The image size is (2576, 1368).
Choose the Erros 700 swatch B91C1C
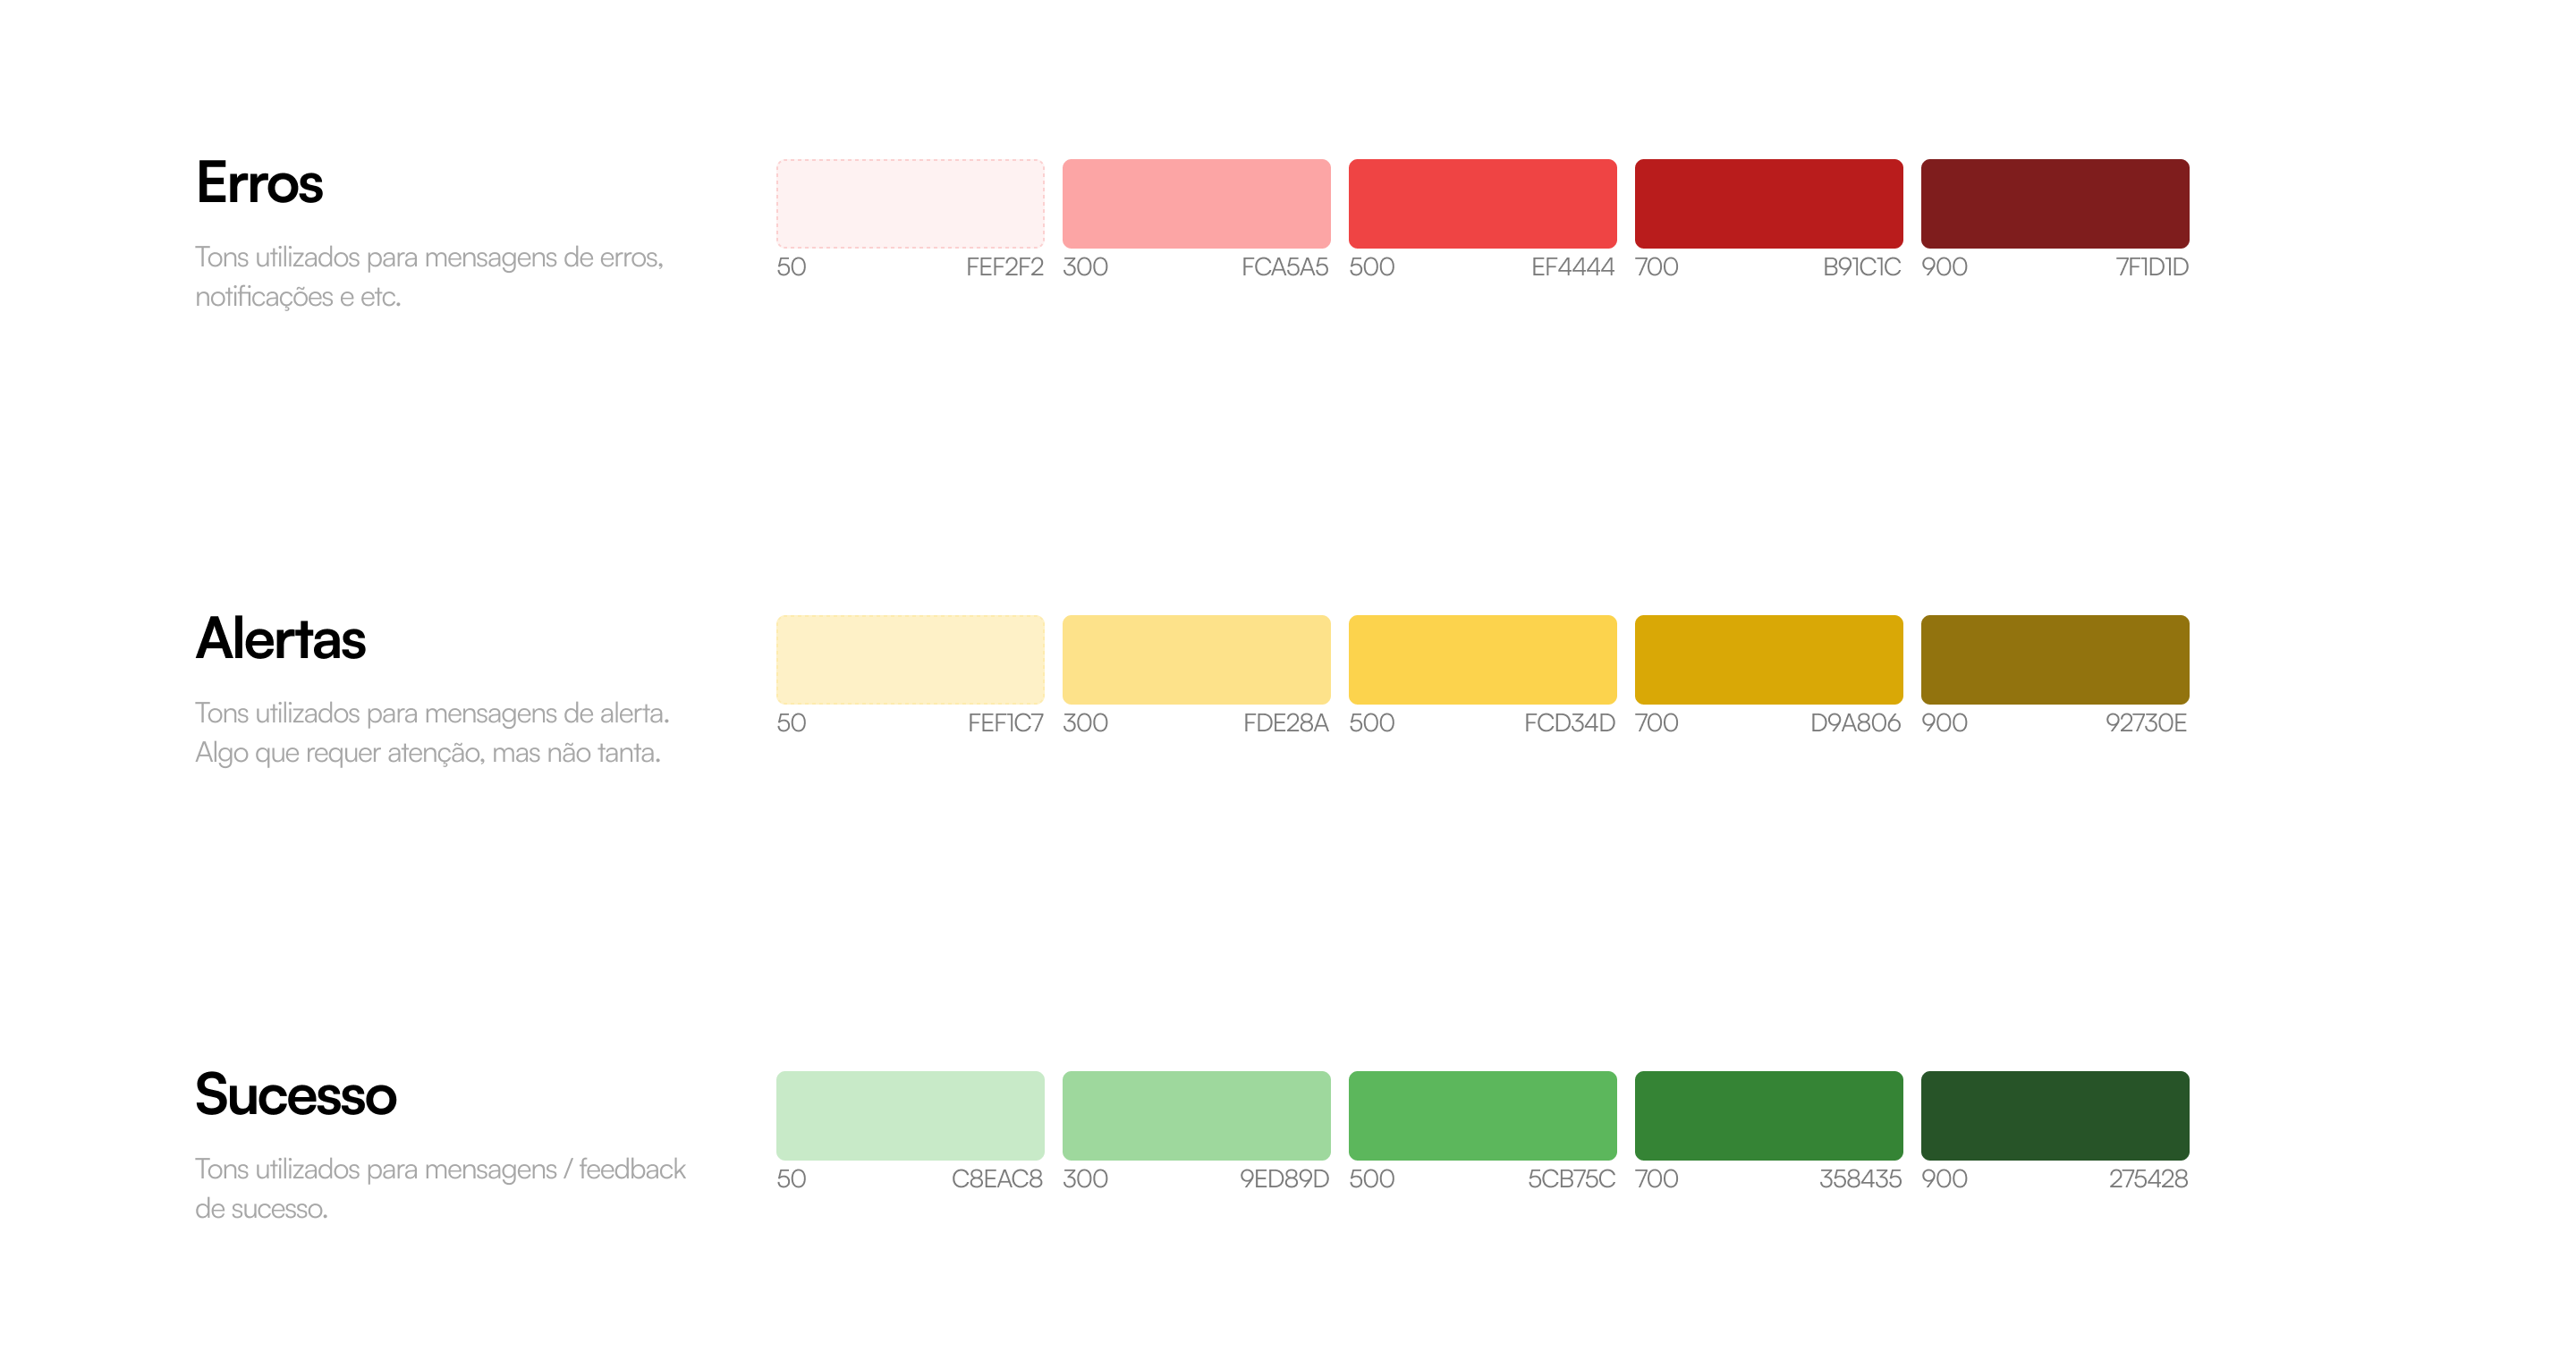[x=1768, y=203]
